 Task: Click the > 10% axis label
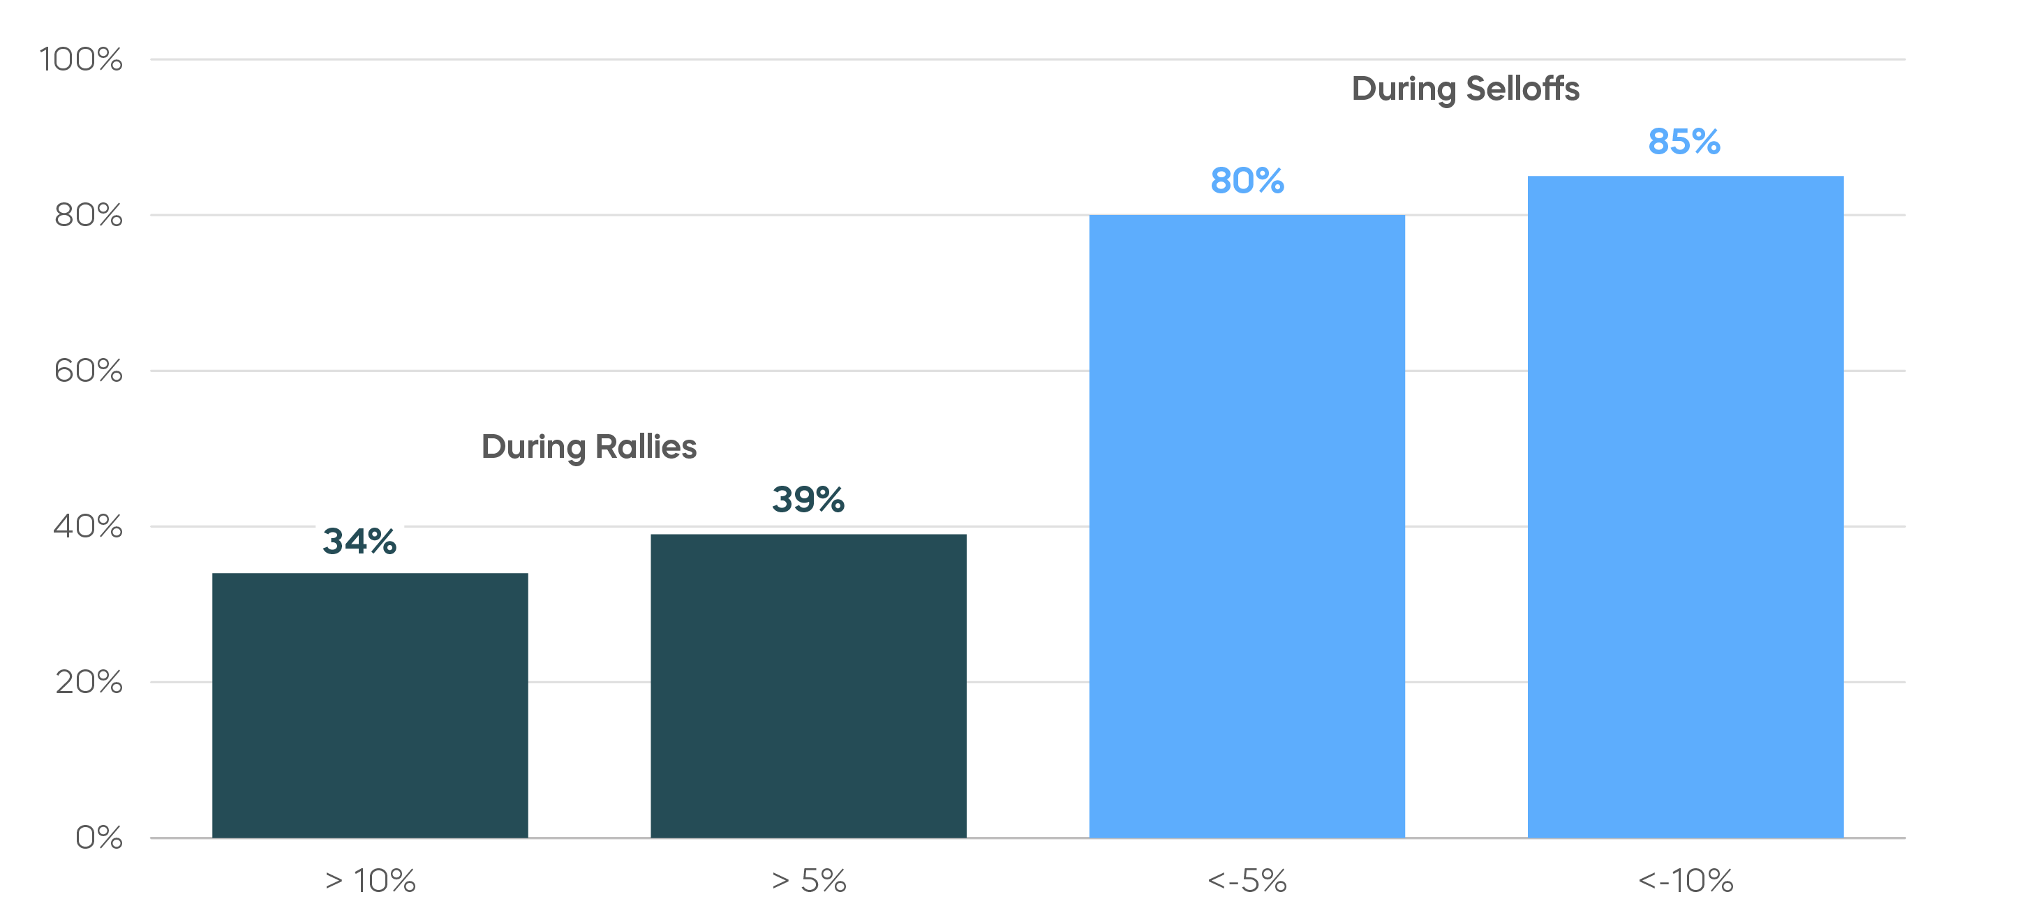[x=370, y=881]
